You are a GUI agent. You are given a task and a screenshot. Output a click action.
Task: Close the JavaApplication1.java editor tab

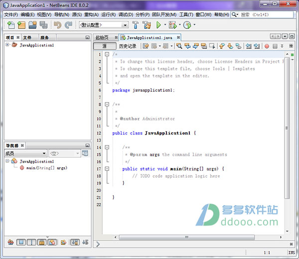[178, 37]
